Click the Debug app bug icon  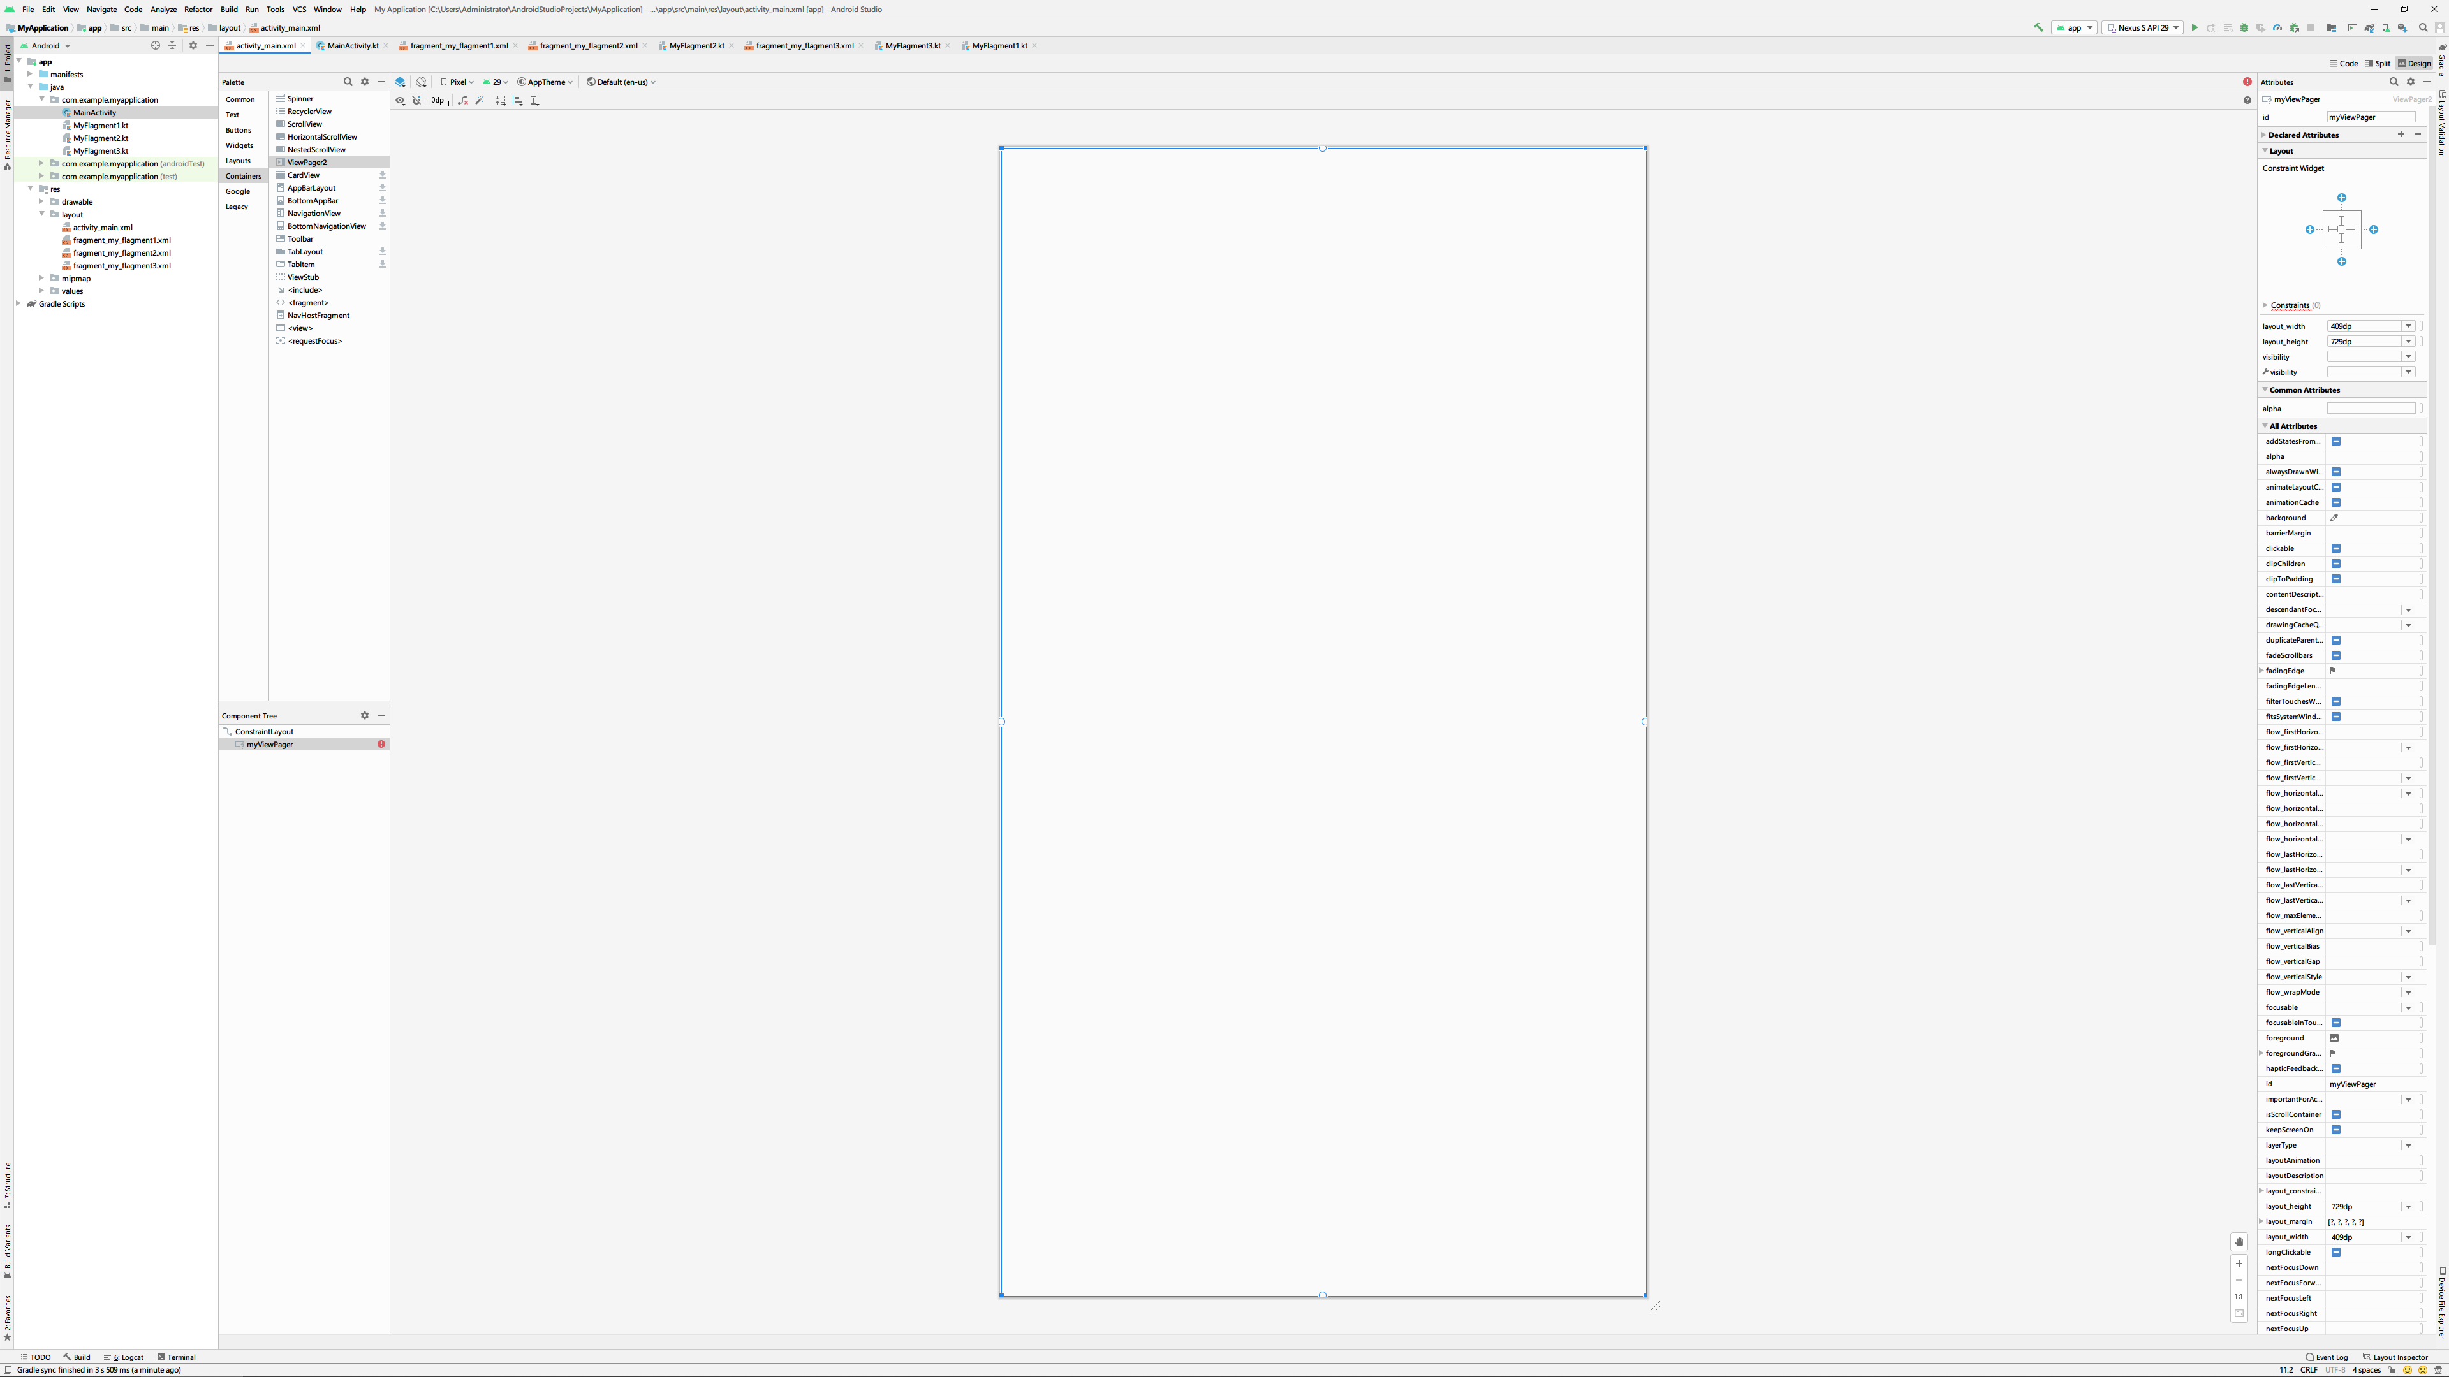point(2245,27)
